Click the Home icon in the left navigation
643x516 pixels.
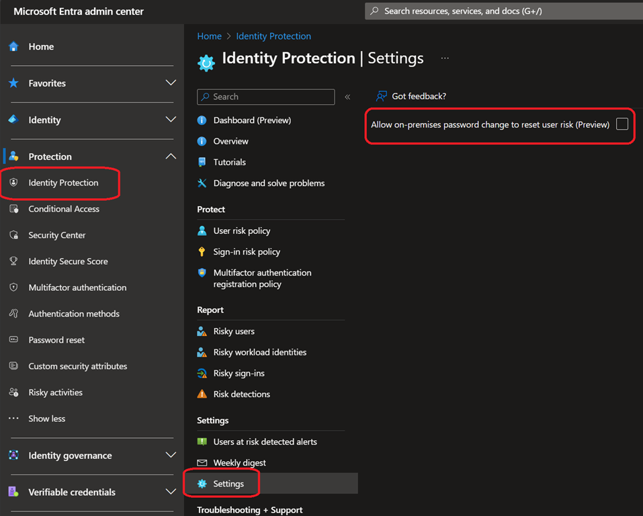[x=13, y=46]
